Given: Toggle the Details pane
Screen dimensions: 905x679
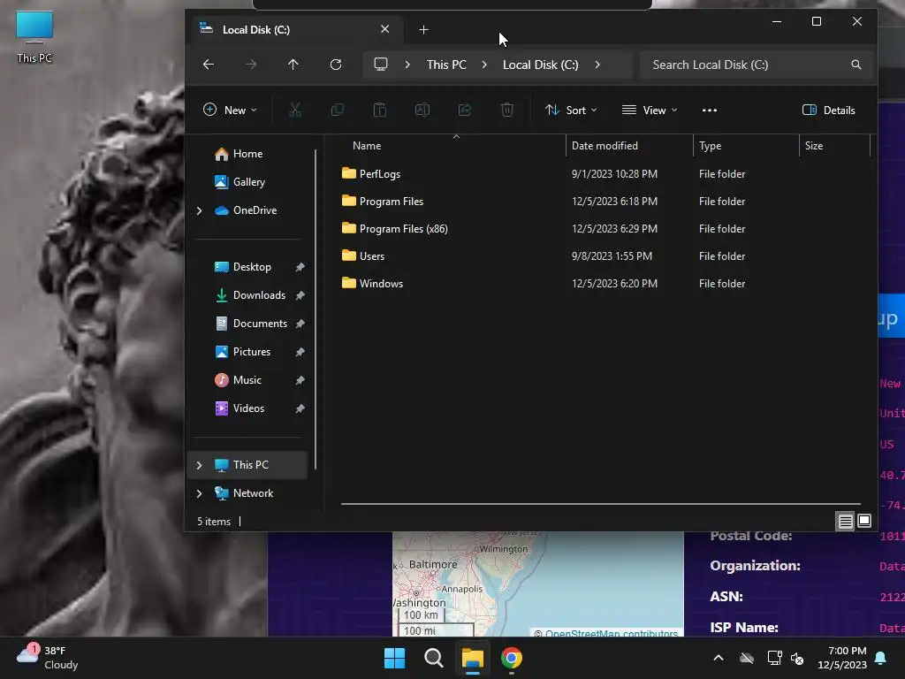Looking at the screenshot, I should [x=828, y=111].
